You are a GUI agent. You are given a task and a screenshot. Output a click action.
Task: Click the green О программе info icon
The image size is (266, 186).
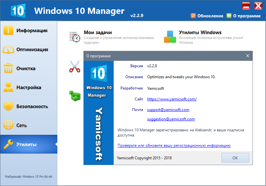(x=229, y=16)
